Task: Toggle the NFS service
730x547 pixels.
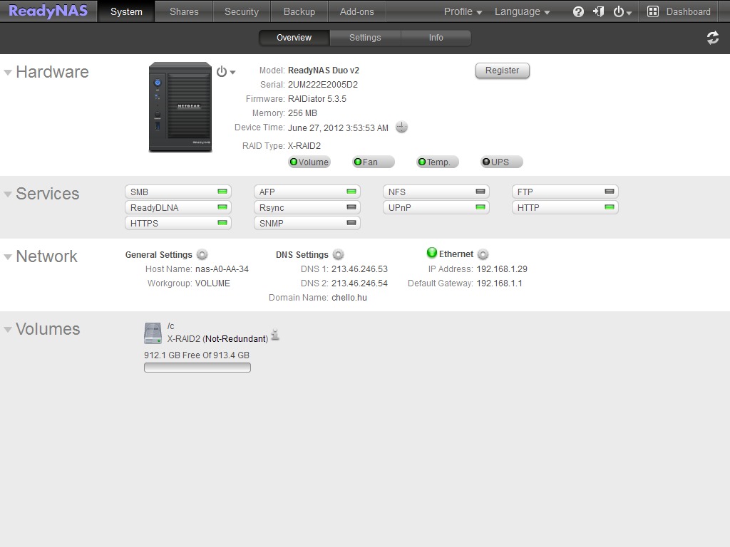Action: pyautogui.click(x=436, y=192)
